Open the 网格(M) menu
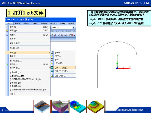Screen dimensions: 151x113 [45, 24]
